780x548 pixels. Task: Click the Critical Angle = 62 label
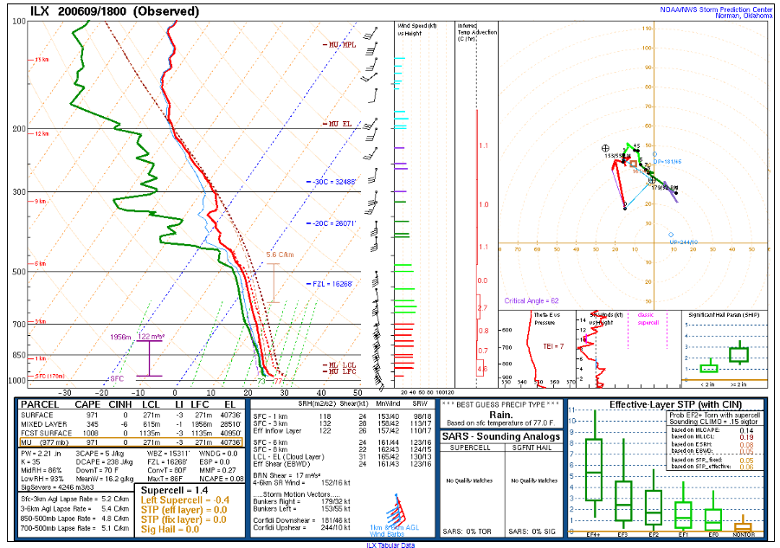[532, 300]
